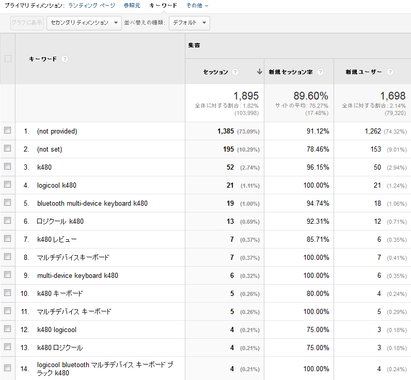
Task: Open help icon beside キーワード header
Action: [x=65, y=59]
